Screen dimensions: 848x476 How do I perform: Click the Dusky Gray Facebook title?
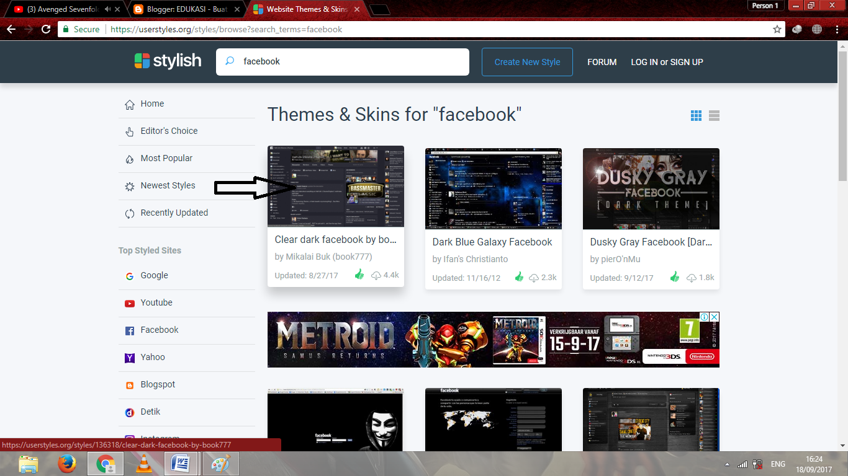(651, 242)
